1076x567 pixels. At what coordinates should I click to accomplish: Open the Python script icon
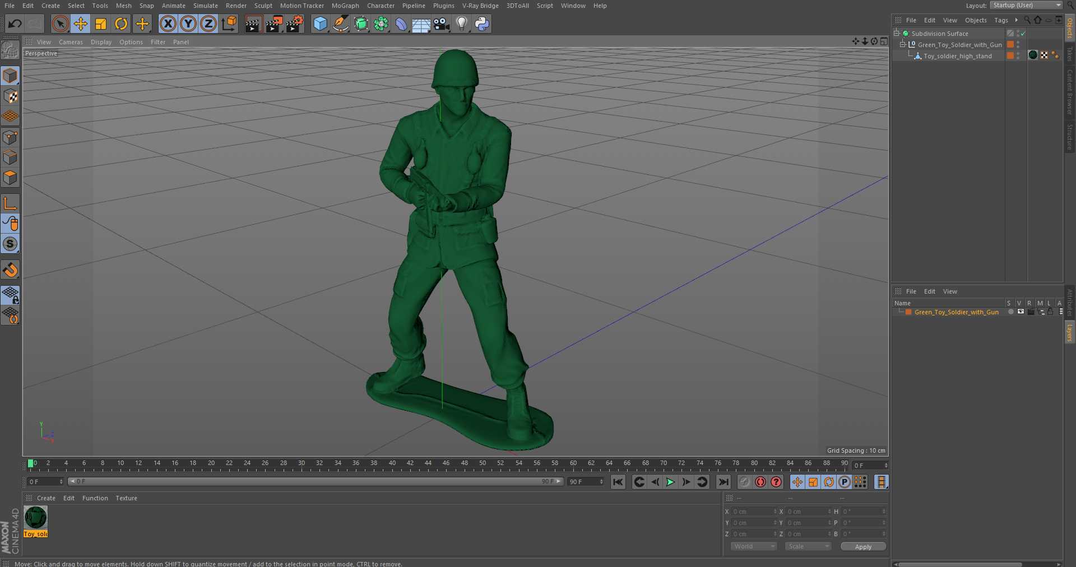pos(482,24)
